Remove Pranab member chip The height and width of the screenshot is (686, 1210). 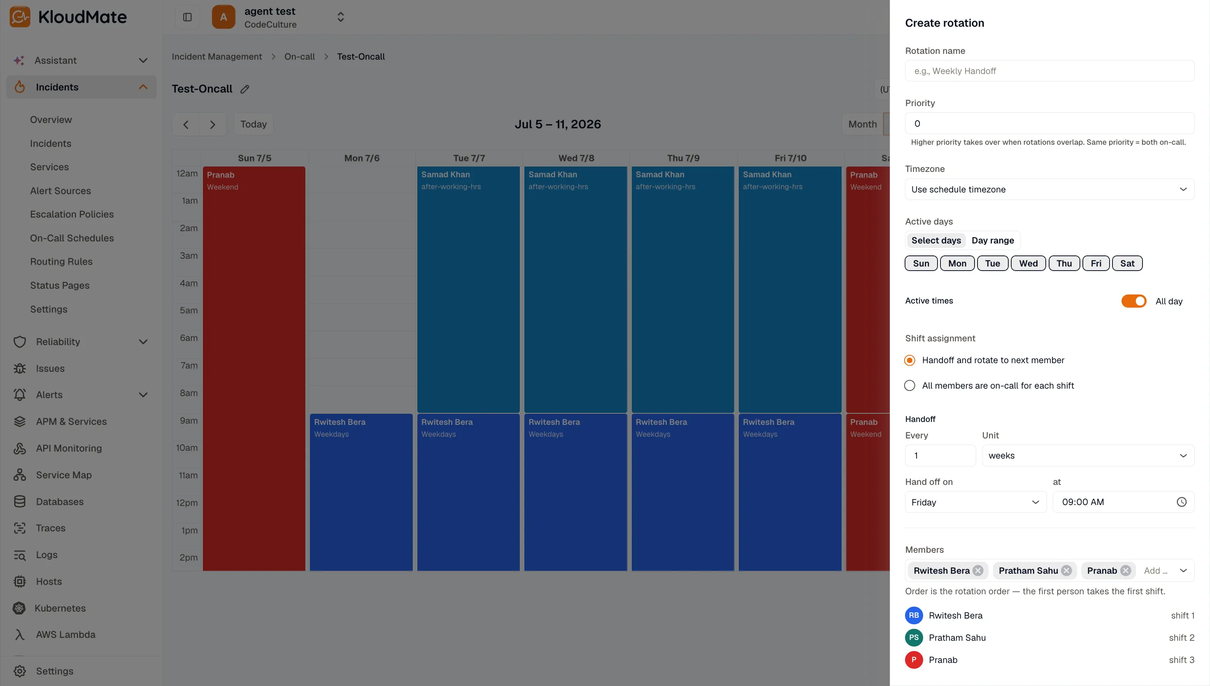point(1126,570)
